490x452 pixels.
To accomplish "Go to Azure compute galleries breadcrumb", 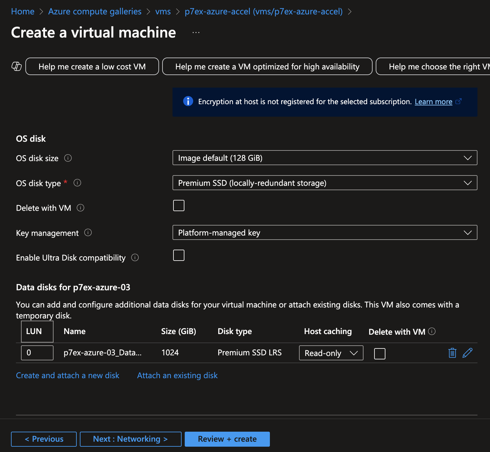I will pyautogui.click(x=95, y=12).
